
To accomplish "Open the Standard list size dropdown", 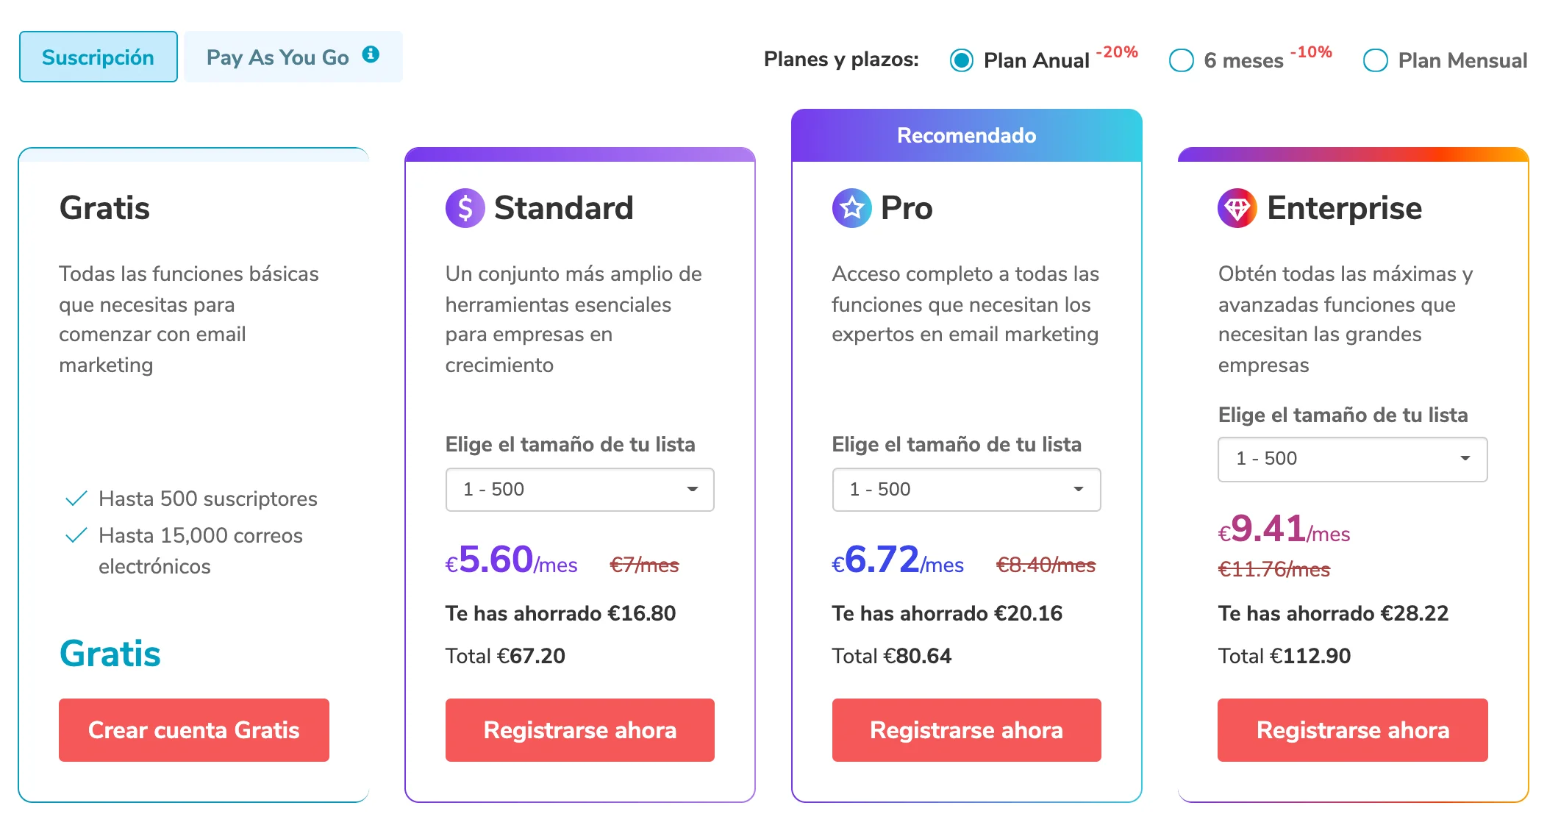I will 579,490.
